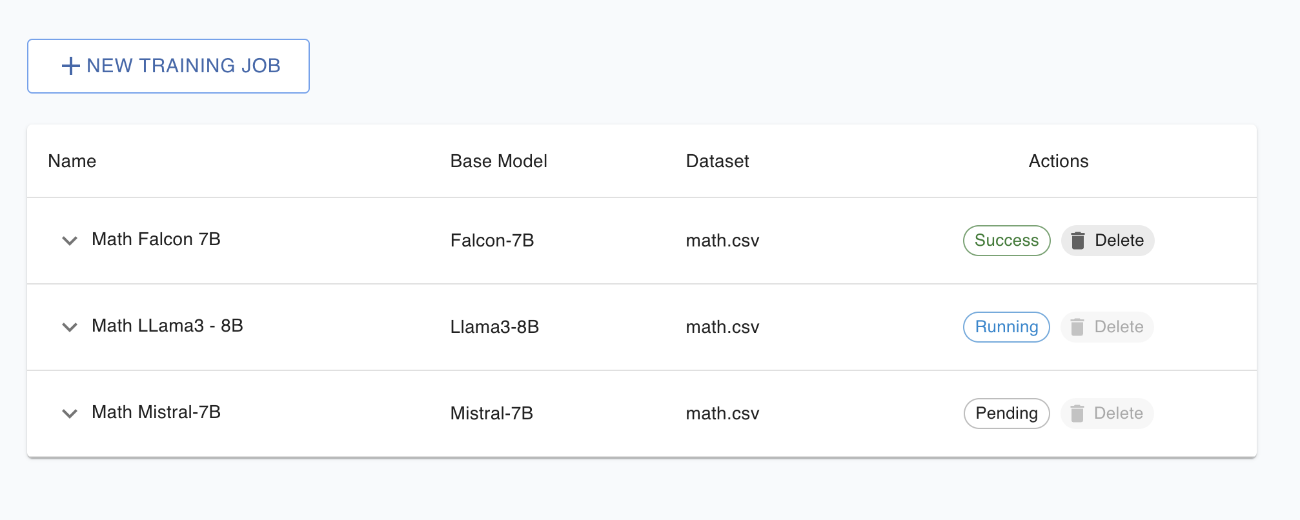Image resolution: width=1300 pixels, height=520 pixels.
Task: Expand the Math Falcon 7B row chevron
Action: 70,241
